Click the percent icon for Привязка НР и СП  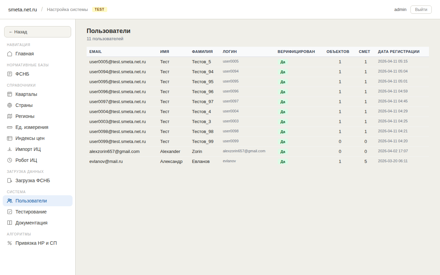[10, 243]
